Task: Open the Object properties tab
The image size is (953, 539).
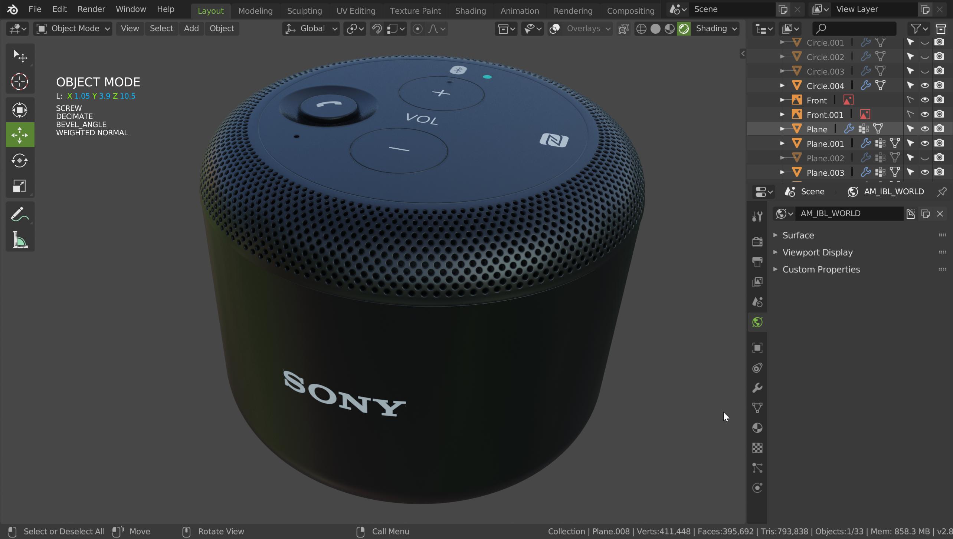Action: click(757, 347)
